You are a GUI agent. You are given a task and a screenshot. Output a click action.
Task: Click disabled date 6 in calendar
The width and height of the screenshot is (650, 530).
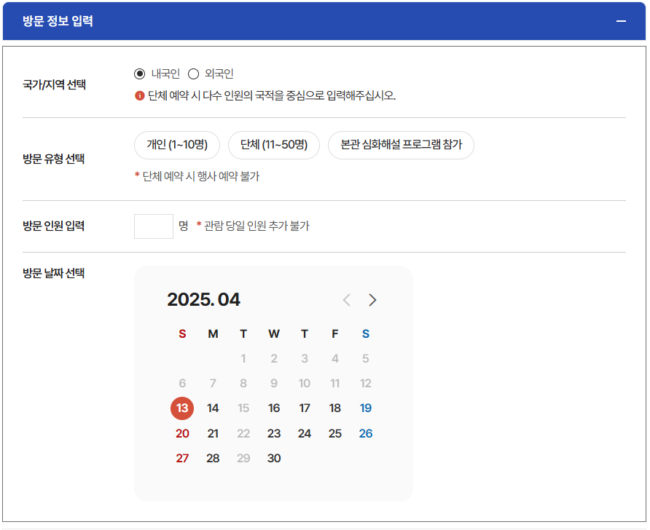click(x=182, y=384)
